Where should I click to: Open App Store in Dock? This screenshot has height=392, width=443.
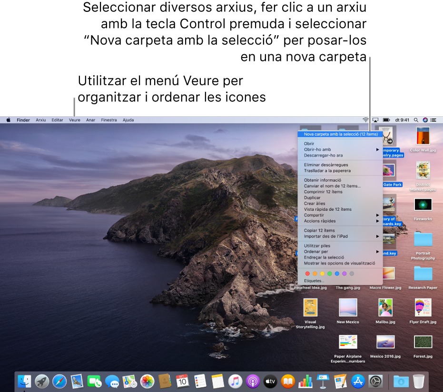tap(358, 381)
